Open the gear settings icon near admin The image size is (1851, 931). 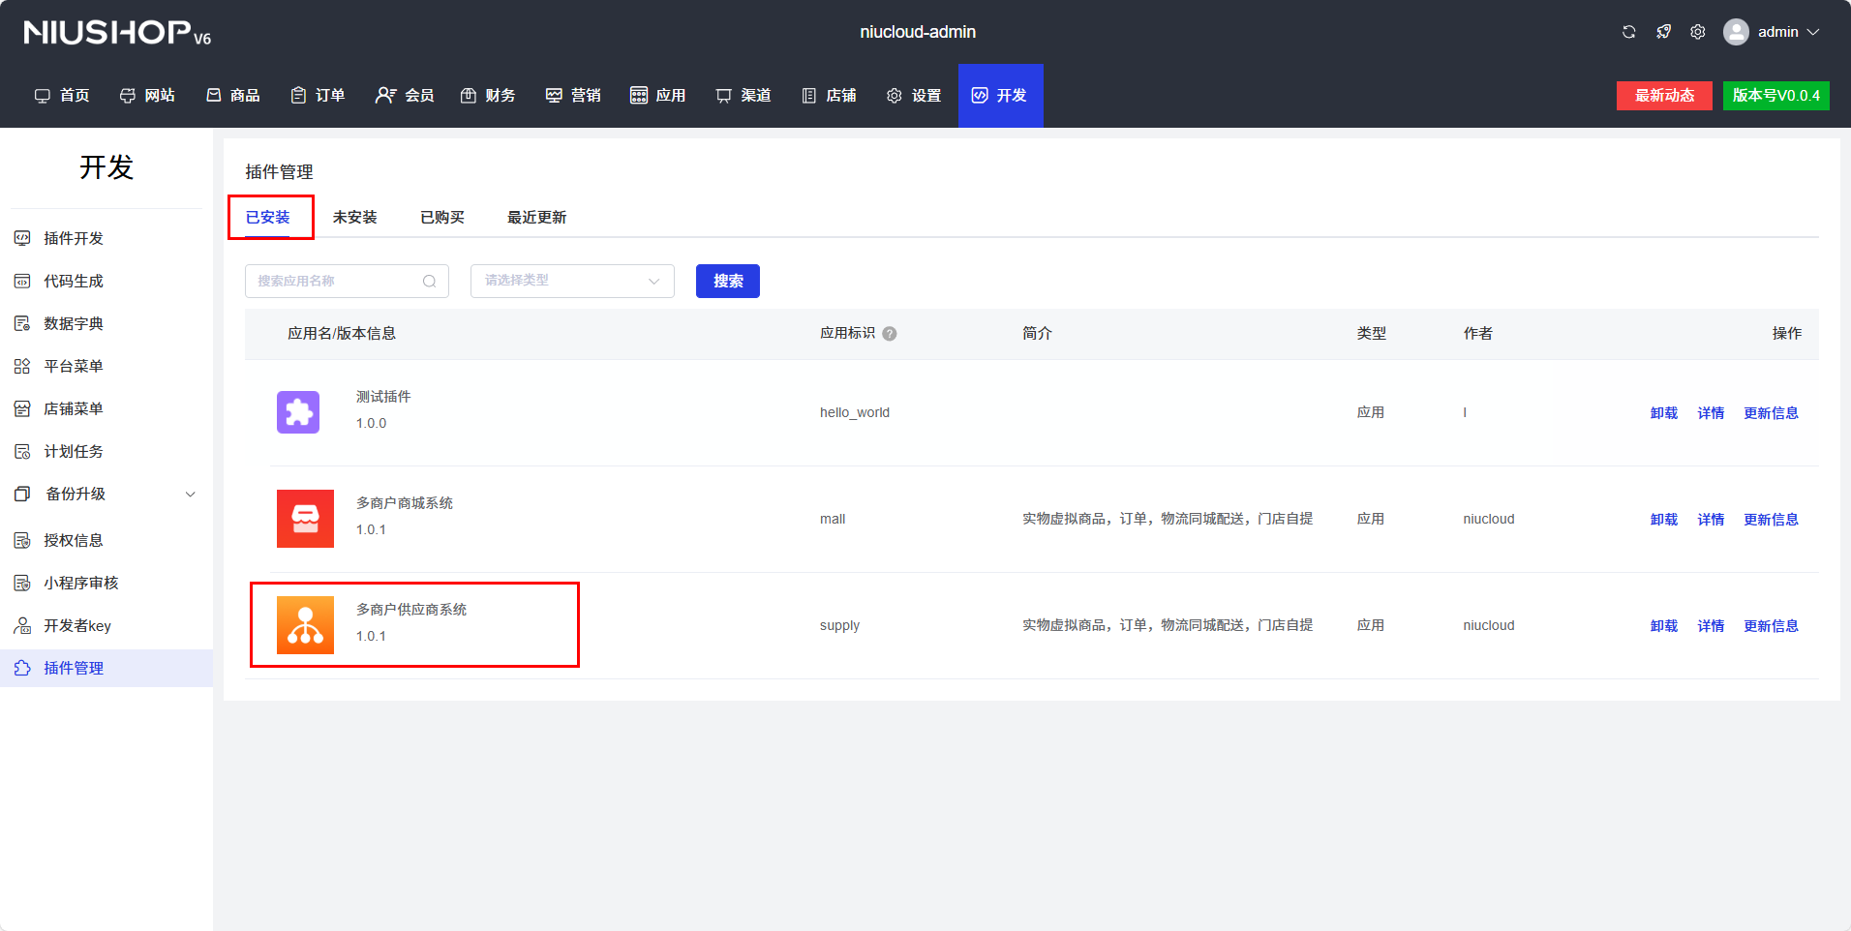1697,32
